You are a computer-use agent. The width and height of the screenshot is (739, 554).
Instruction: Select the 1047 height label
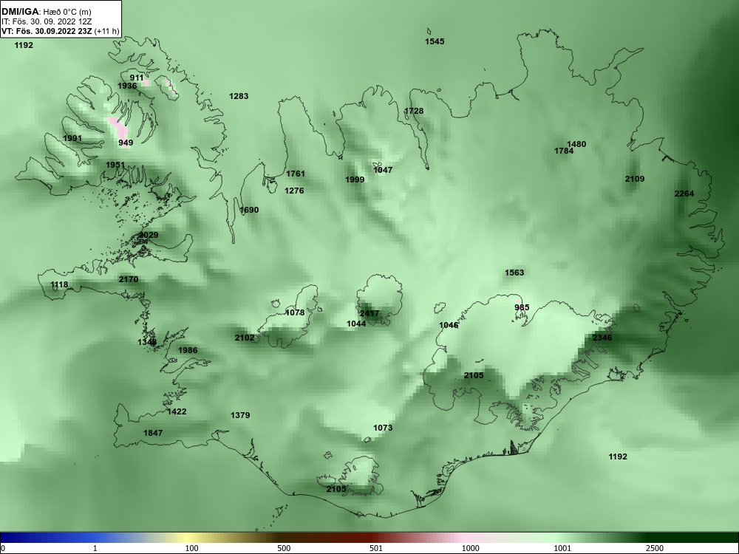coord(383,170)
